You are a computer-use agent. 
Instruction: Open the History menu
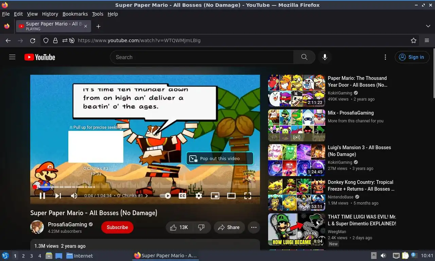(50, 14)
